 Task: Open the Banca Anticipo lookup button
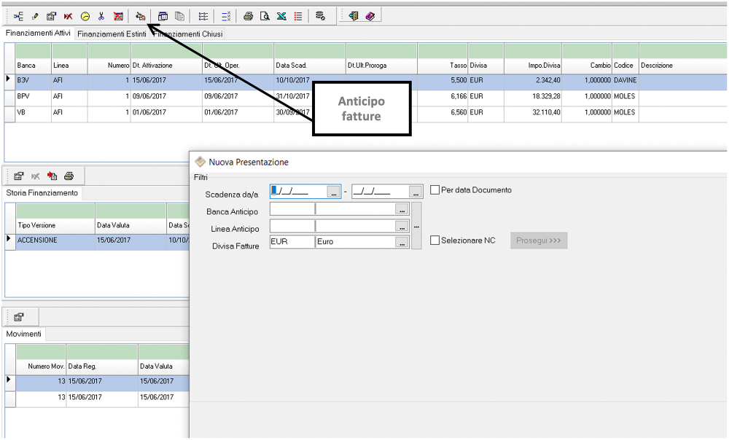click(401, 209)
